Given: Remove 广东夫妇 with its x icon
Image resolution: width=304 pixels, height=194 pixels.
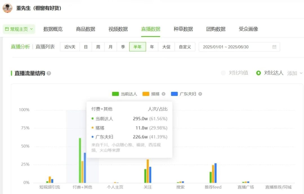Looking at the screenshot, I should 200,94.
